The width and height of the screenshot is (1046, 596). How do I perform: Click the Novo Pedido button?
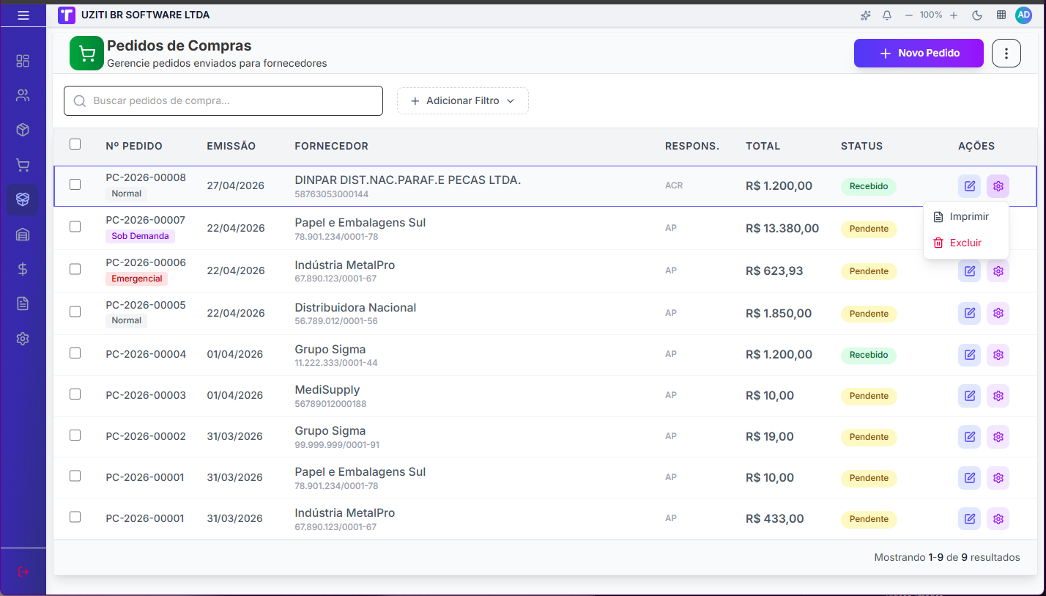[x=919, y=54]
